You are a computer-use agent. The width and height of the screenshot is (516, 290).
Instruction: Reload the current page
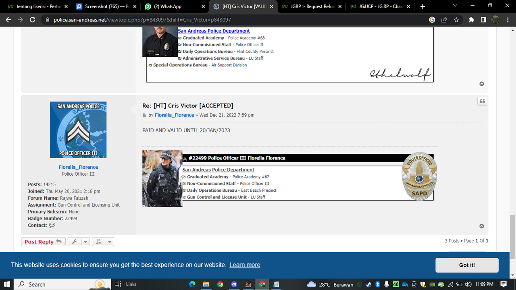(x=33, y=20)
